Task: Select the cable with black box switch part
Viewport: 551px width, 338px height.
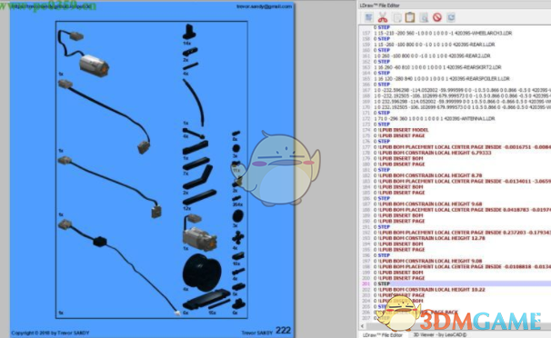Action: 119,267
